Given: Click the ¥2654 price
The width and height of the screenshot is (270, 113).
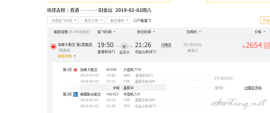Looking at the screenshot, I should pyautogui.click(x=252, y=46).
